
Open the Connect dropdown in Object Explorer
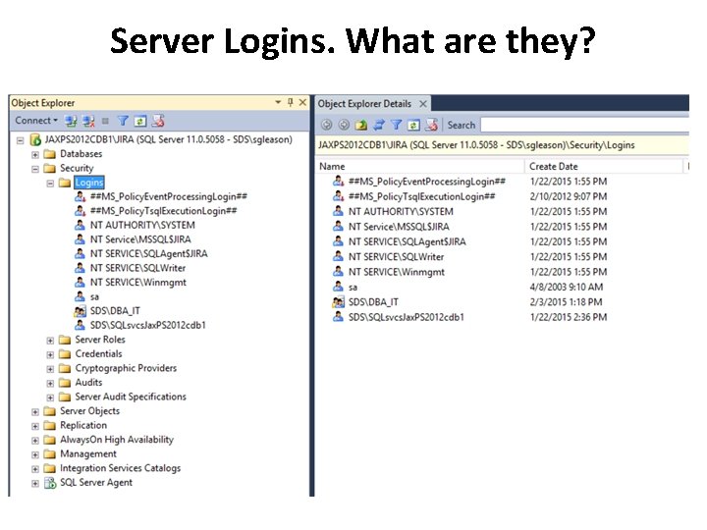tap(36, 121)
